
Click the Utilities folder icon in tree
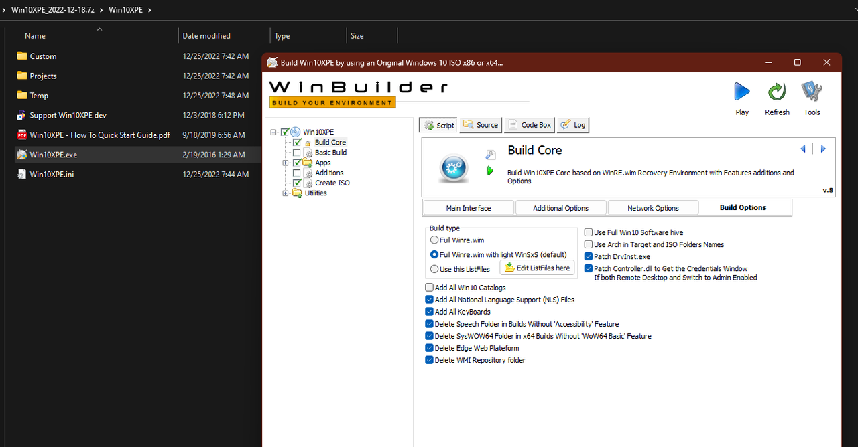[296, 193]
